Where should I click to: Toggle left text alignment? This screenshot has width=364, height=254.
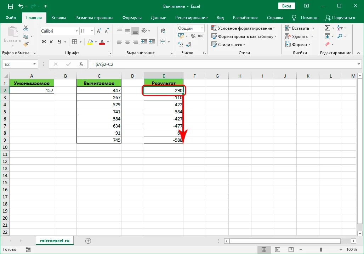click(x=120, y=42)
